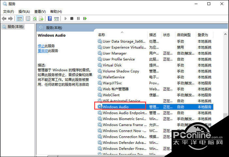Image resolution: width=229 pixels, height=157 pixels.
Task: Open the 操作(A) menu
Action: point(24,11)
